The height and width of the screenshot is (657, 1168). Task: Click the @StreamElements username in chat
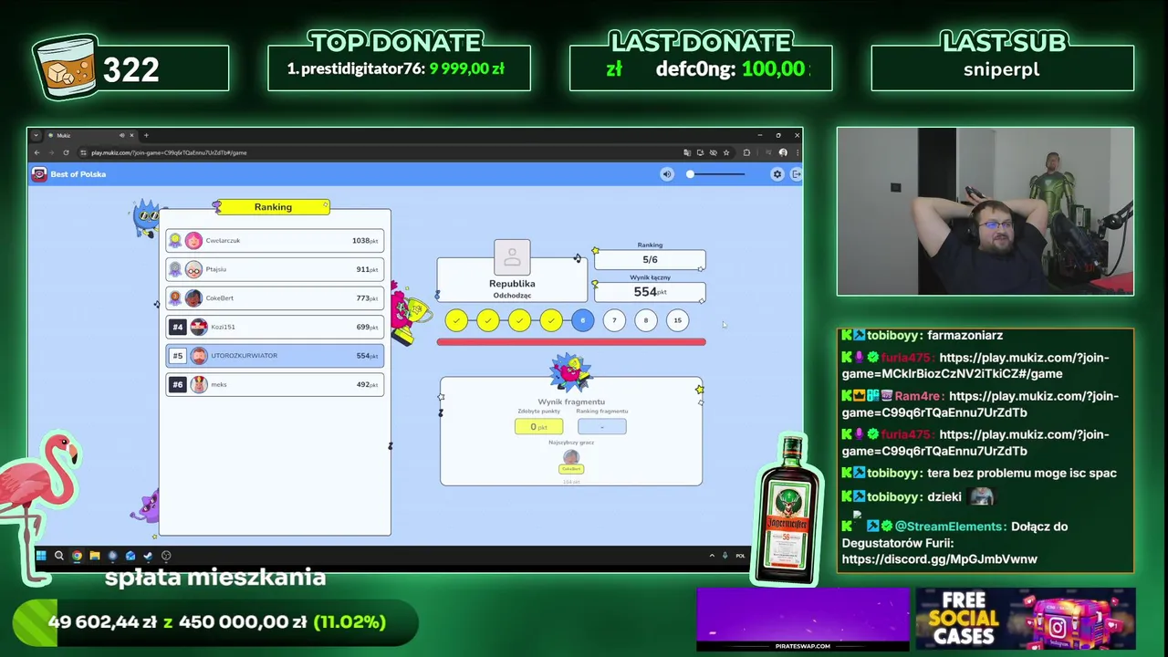tap(951, 527)
